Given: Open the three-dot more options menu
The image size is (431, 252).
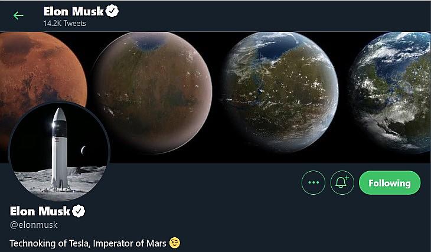Looking at the screenshot, I should [314, 183].
